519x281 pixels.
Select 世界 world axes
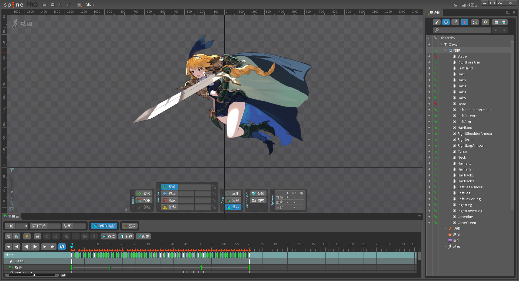233,207
